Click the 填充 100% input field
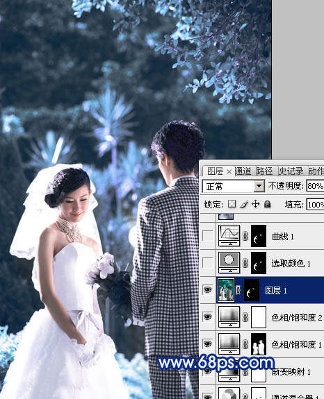Screen dimensions: 324x399 pyautogui.click(x=315, y=205)
